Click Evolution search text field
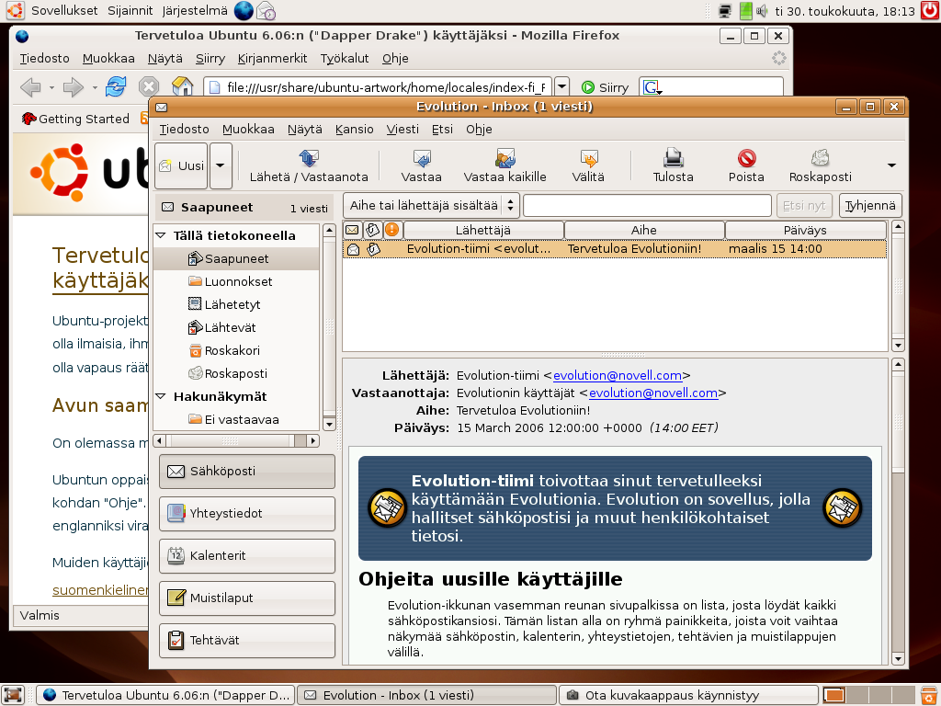This screenshot has width=941, height=706. coord(647,205)
